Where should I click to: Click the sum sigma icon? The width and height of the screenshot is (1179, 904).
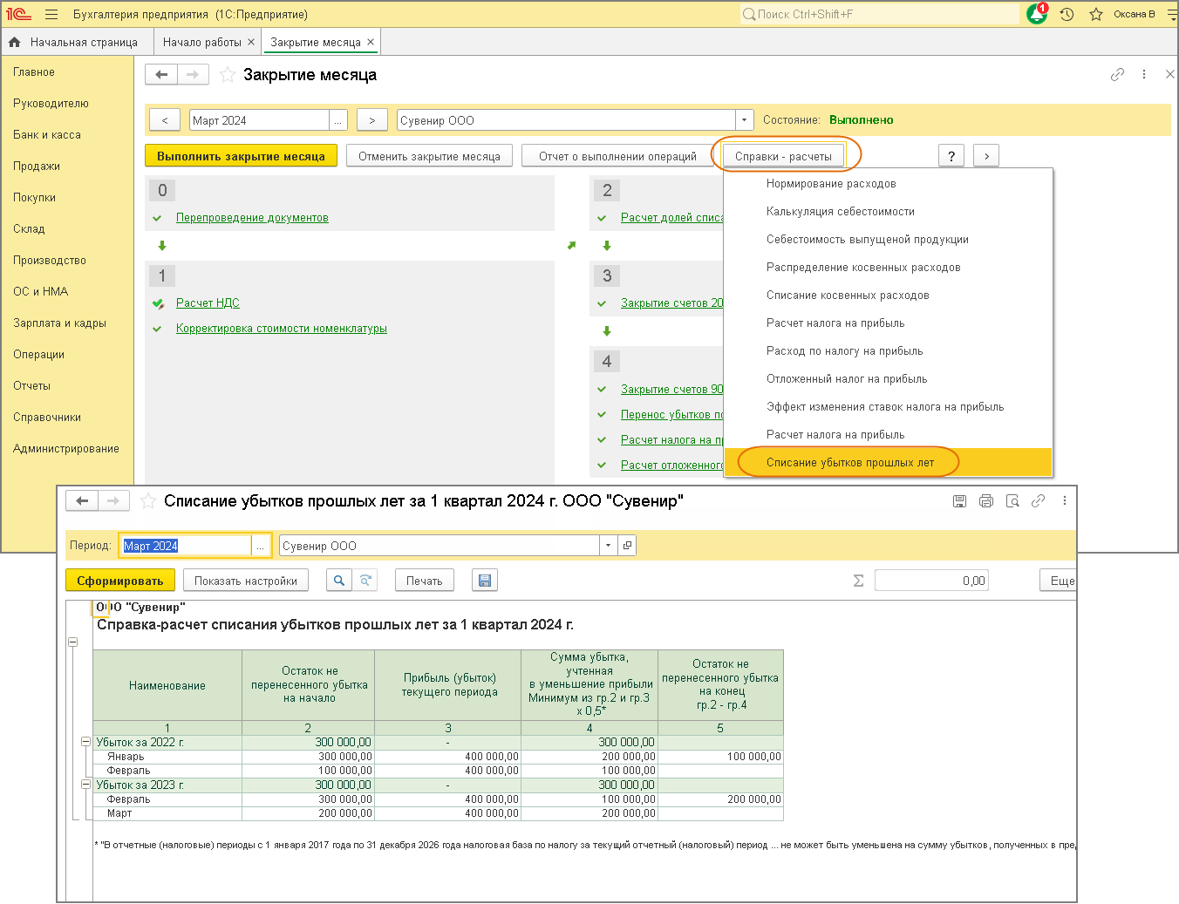[858, 581]
